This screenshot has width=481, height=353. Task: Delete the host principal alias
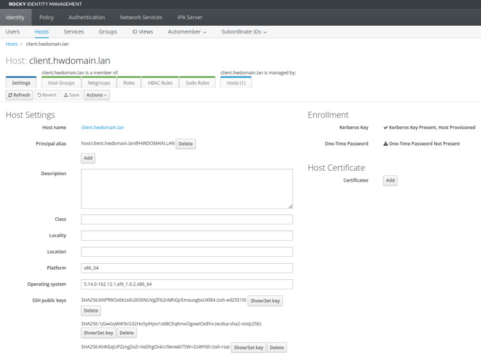click(185, 144)
